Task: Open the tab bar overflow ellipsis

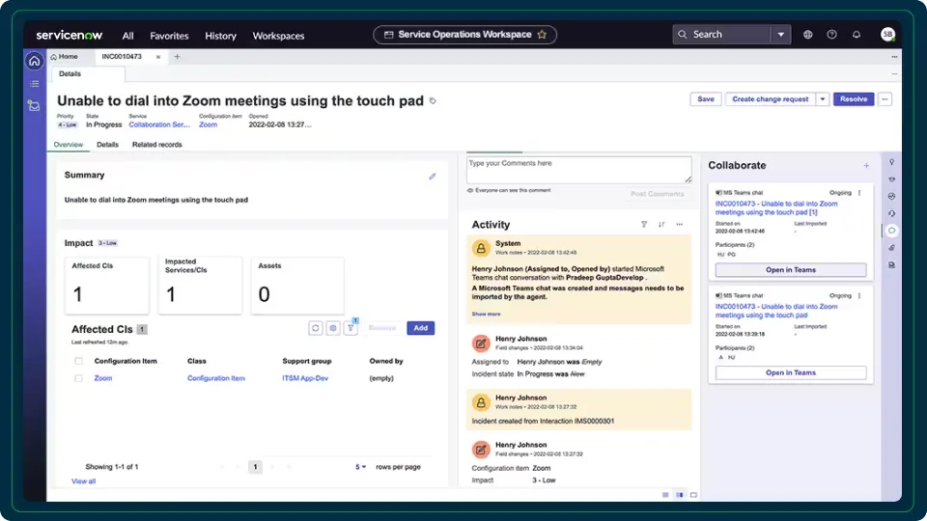Action: (x=894, y=57)
